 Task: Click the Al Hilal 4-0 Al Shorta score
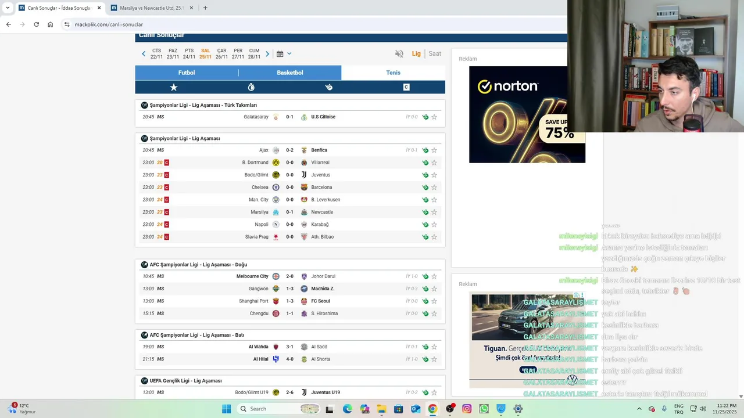289,359
